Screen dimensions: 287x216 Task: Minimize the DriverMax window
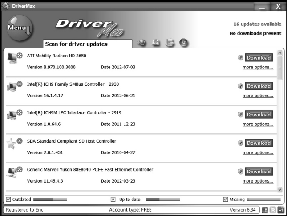pyautogui.click(x=262, y=7)
